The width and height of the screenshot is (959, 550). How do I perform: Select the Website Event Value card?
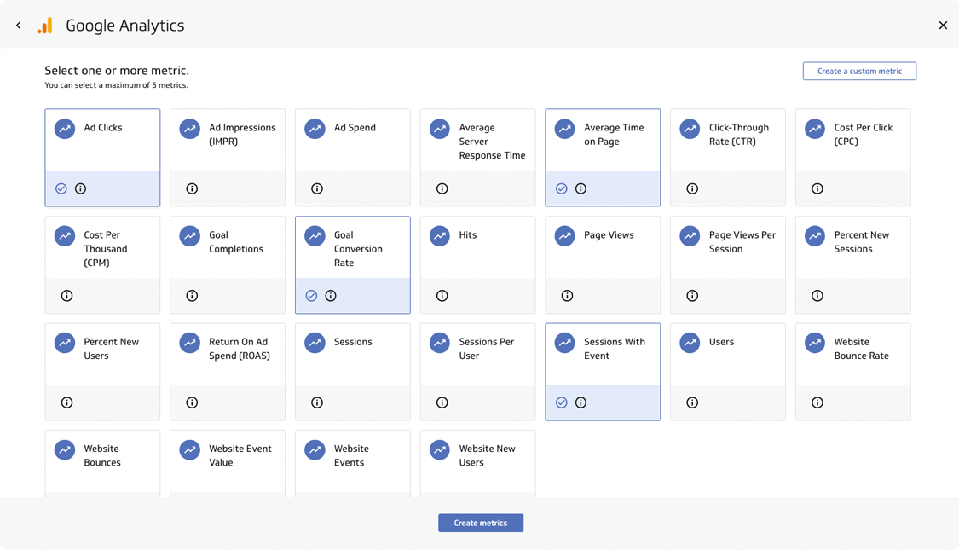click(228, 460)
